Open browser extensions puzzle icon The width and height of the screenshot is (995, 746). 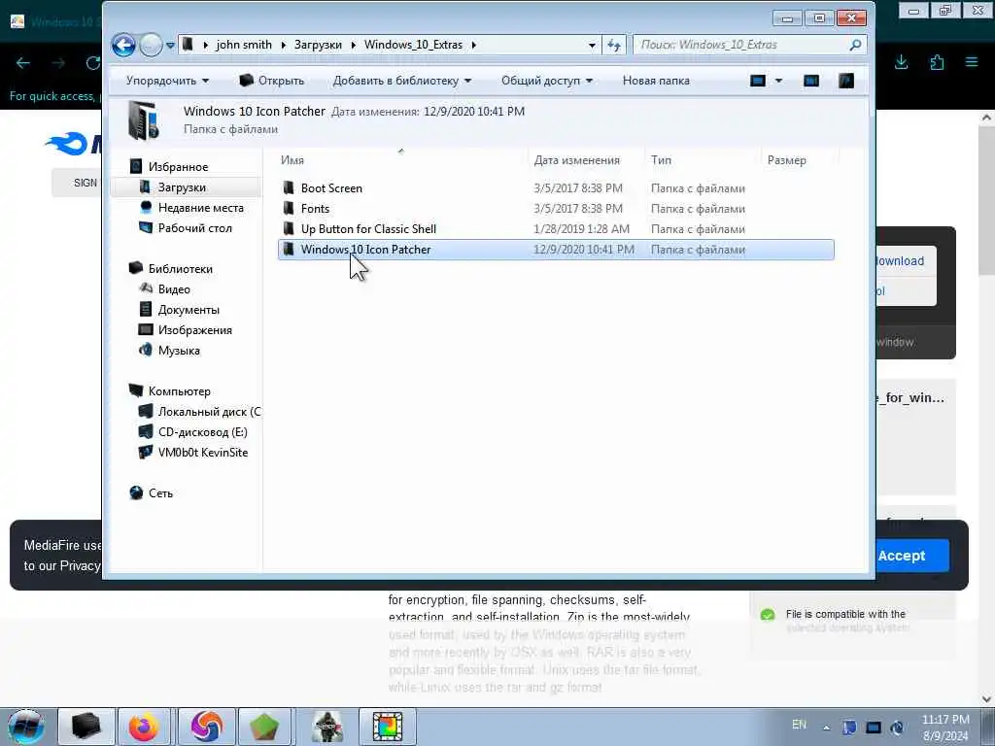tap(937, 63)
